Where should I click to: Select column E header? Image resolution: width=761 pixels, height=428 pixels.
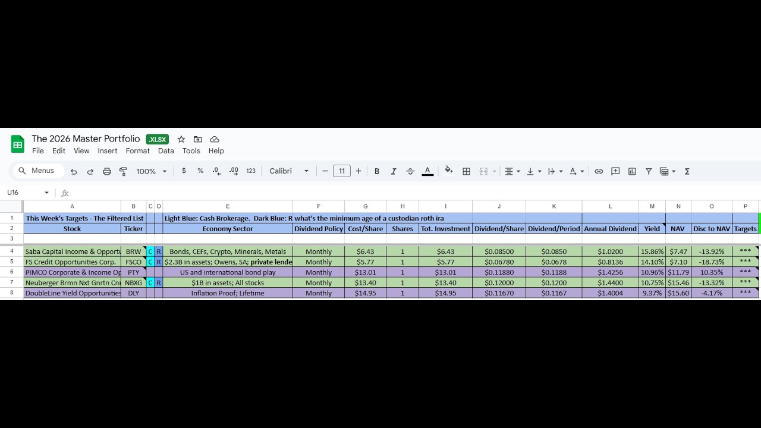pos(228,206)
